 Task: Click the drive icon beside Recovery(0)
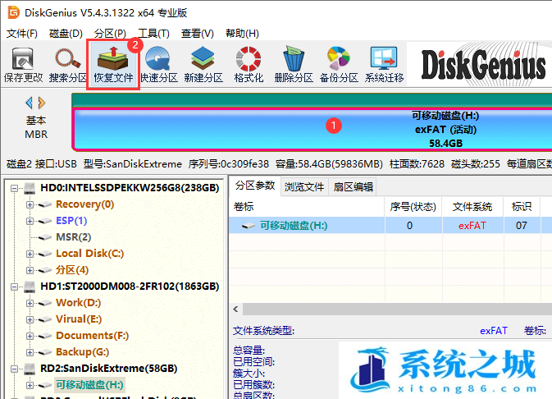click(45, 204)
